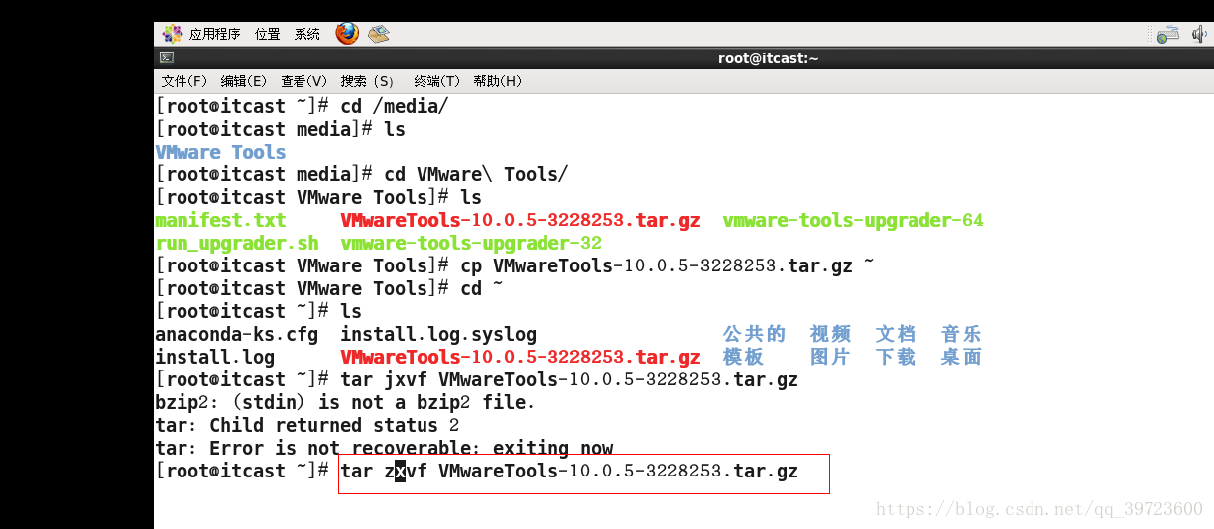Open the 帮助(H) menu

click(x=497, y=81)
